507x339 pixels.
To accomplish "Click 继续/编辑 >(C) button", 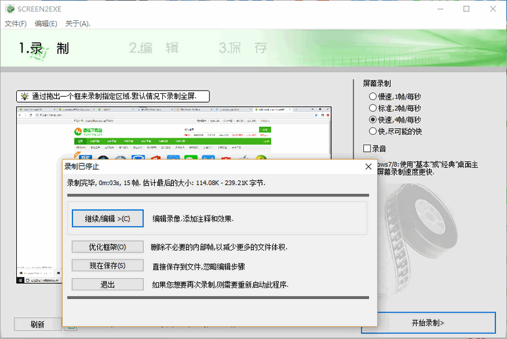I will 107,219.
